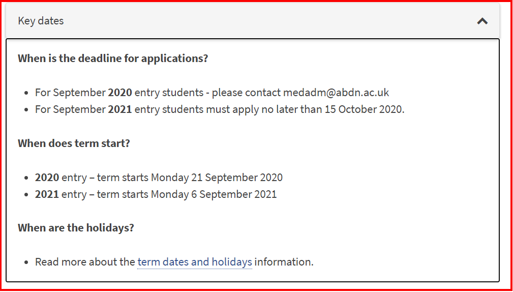The height and width of the screenshot is (292, 513).
Task: Click bold 2021 in the application deadline line
Action: click(x=120, y=109)
